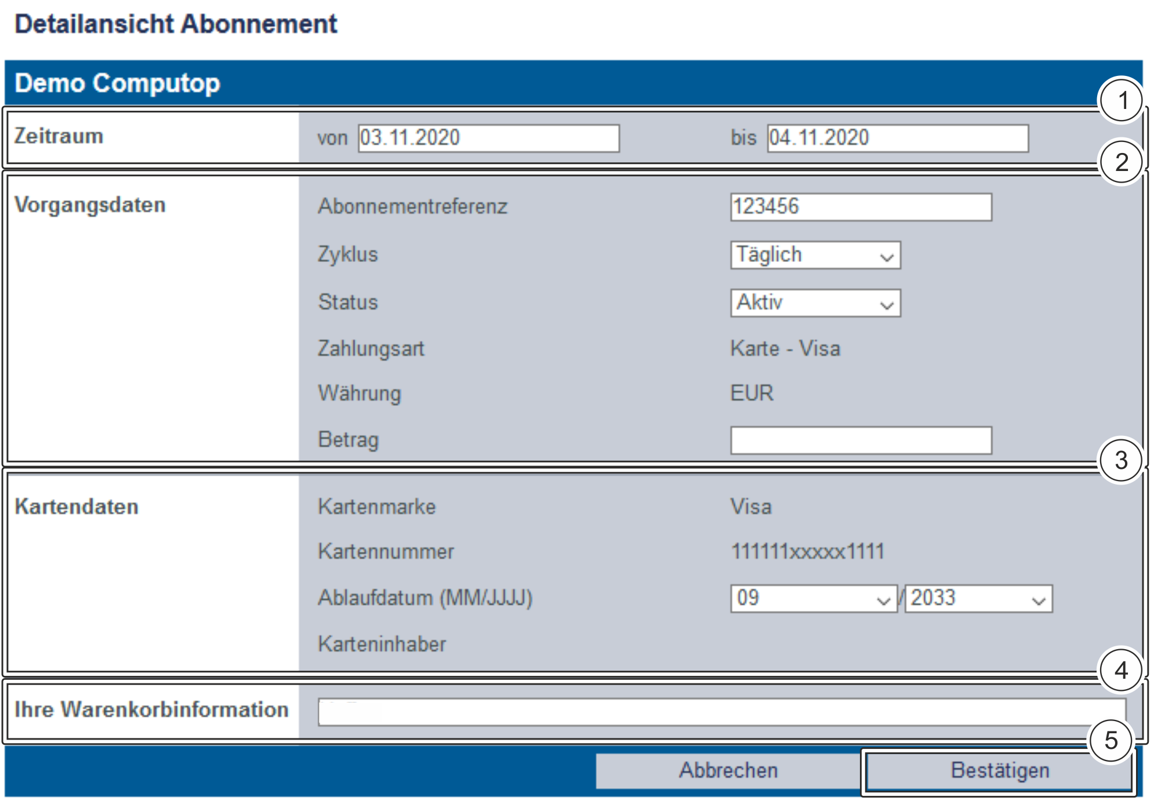Click the Demo Computop header bar
The image size is (1154, 808).
coord(573,83)
